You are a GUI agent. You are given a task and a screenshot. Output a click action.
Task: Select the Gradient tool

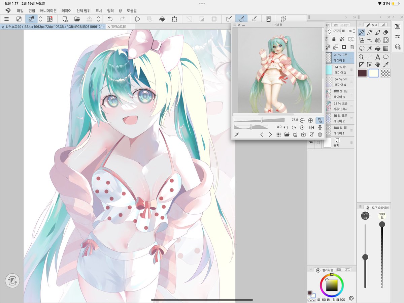point(386,49)
